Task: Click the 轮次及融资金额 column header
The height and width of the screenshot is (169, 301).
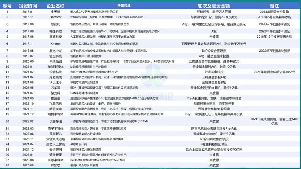Action: [x=214, y=6]
